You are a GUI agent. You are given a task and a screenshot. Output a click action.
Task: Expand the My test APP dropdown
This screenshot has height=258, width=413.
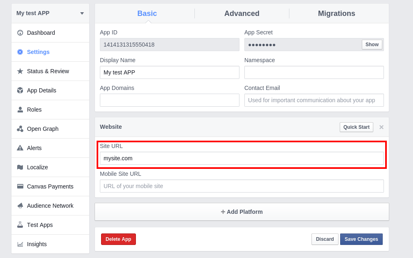click(82, 13)
